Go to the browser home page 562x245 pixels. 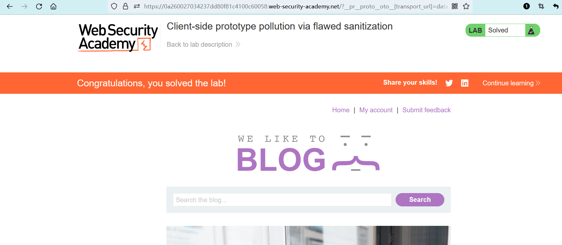(53, 6)
